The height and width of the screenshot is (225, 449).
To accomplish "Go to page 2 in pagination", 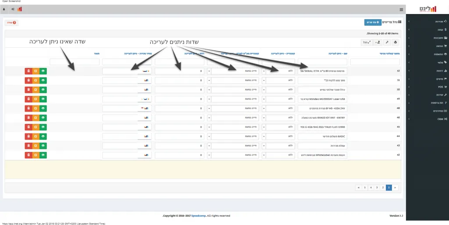I will coord(383,187).
